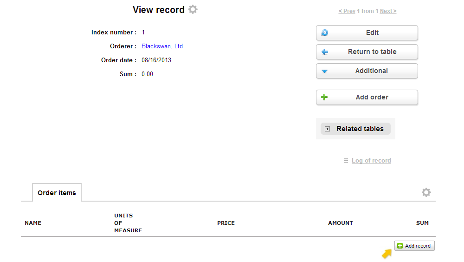Click the Index number value 1
This screenshot has height=262, width=464.
click(x=143, y=33)
